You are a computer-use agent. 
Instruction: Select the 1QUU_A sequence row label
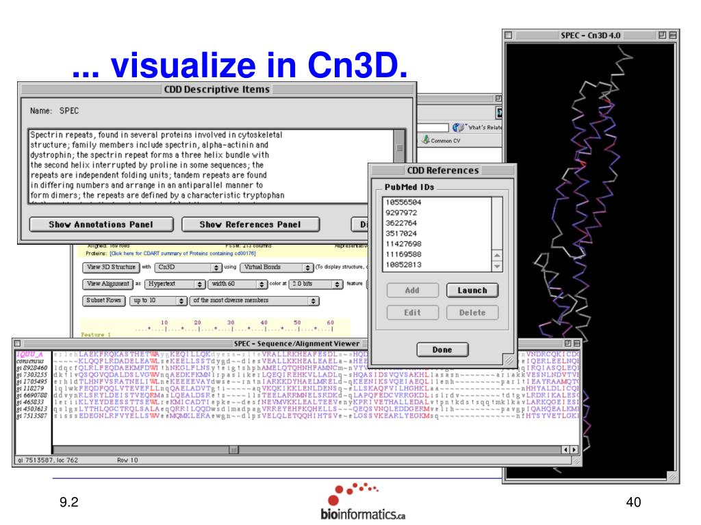point(29,355)
